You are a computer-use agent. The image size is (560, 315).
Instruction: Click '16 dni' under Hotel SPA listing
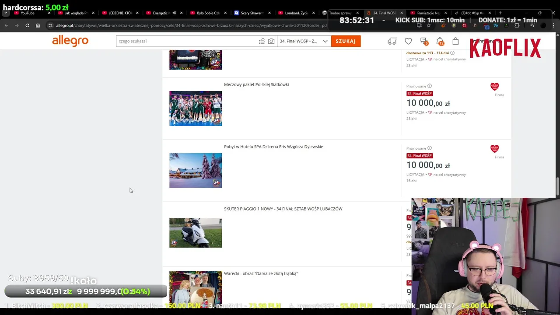[411, 181]
